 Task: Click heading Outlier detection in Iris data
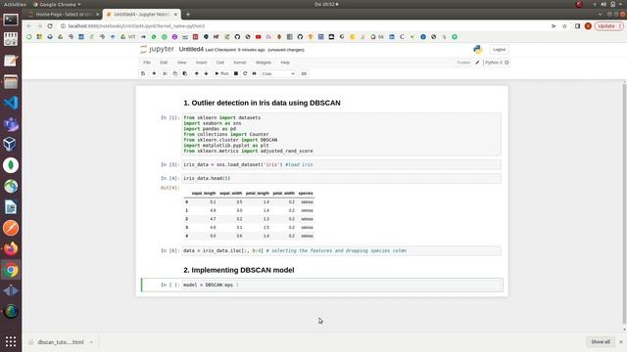(262, 103)
